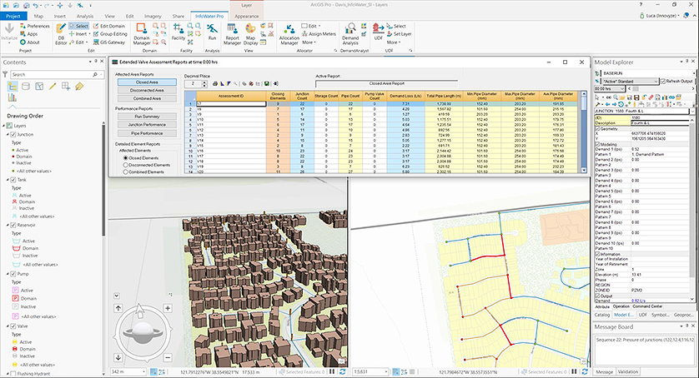The width and height of the screenshot is (699, 378).
Task: Switch to the Imagery ribbon tab
Action: click(x=153, y=16)
